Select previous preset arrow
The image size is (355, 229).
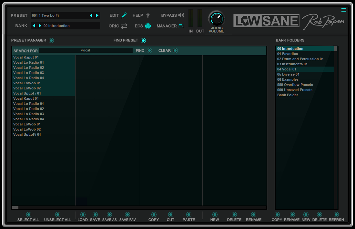coord(91,15)
